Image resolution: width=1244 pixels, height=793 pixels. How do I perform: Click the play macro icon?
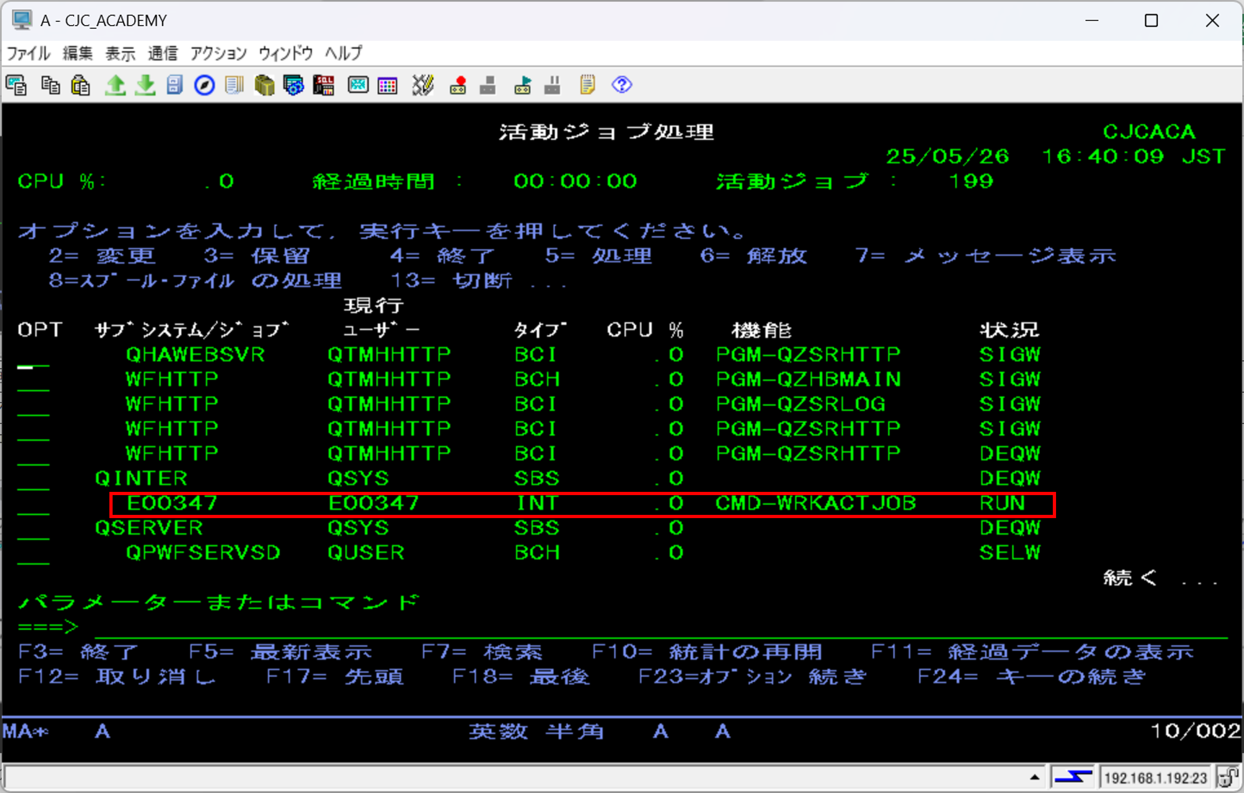coord(523,85)
